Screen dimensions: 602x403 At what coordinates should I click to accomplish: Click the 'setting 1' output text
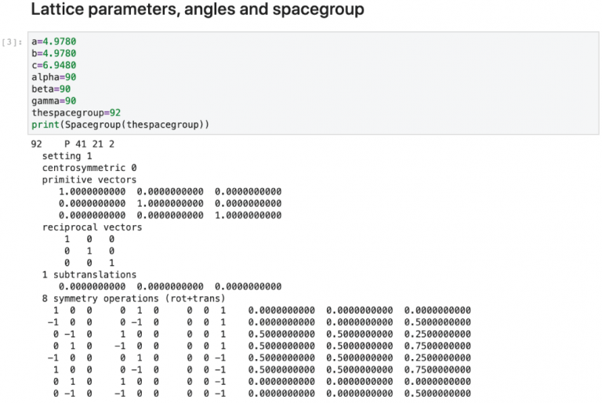pos(67,156)
